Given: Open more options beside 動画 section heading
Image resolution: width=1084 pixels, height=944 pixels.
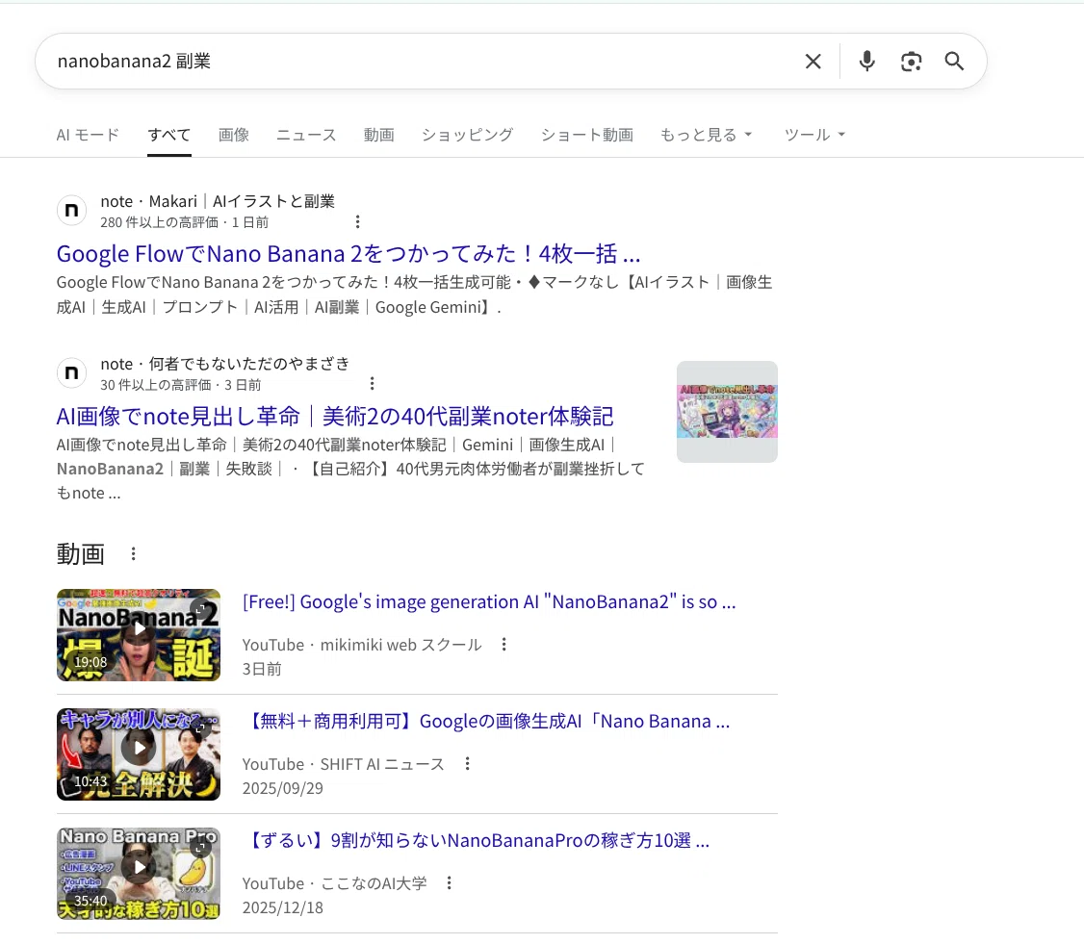Looking at the screenshot, I should point(134,553).
